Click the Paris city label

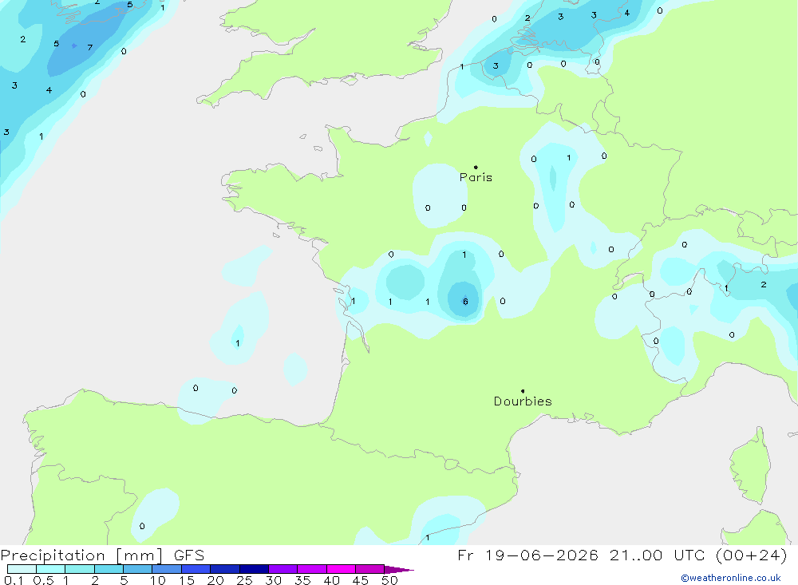476,177
